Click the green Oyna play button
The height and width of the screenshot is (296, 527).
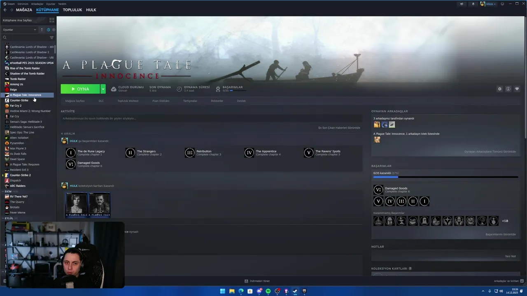[x=80, y=89]
